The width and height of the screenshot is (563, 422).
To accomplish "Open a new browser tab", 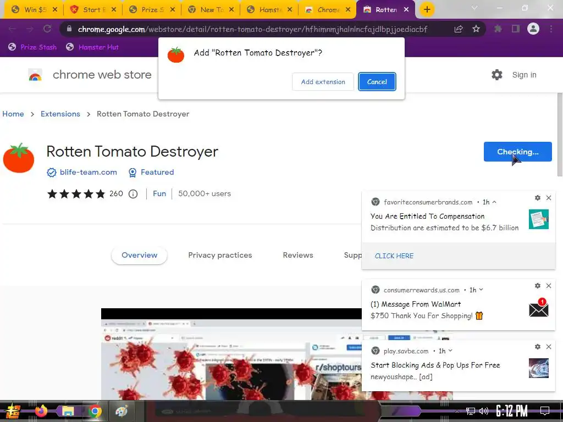I will coord(427,10).
